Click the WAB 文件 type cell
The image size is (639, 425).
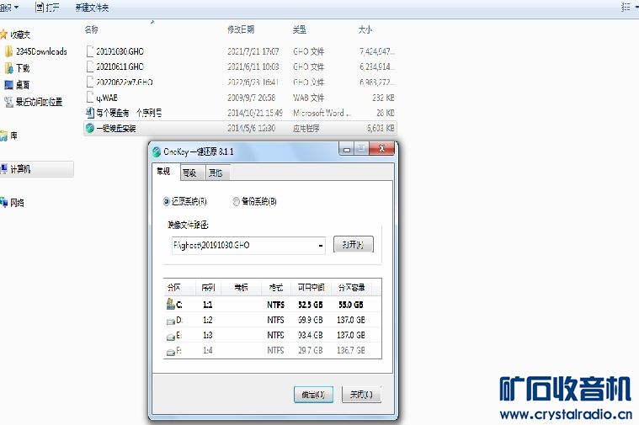(308, 98)
